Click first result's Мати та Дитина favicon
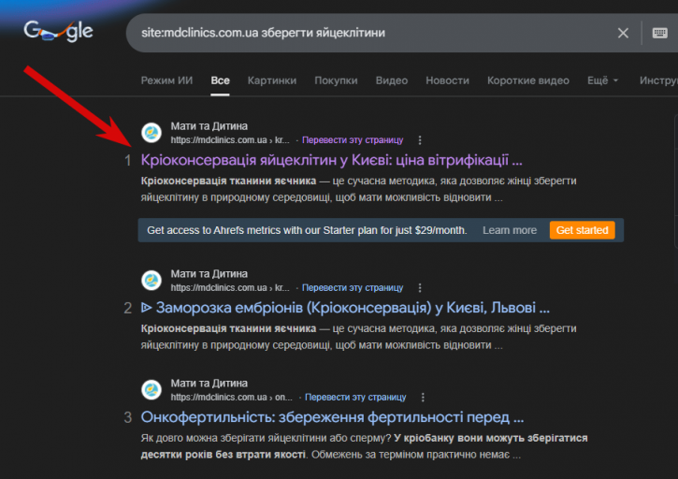 pyautogui.click(x=151, y=133)
